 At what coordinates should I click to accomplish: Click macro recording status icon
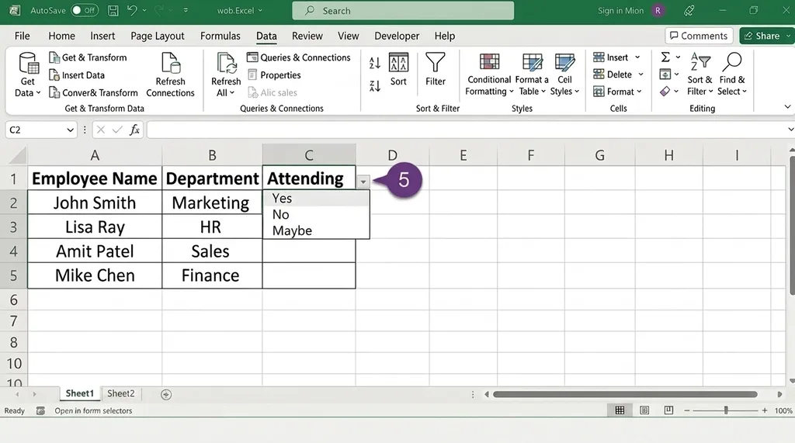click(x=40, y=410)
